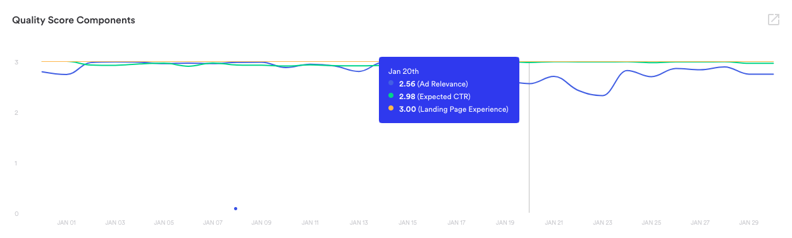Click the y-axis value 2

click(x=16, y=112)
